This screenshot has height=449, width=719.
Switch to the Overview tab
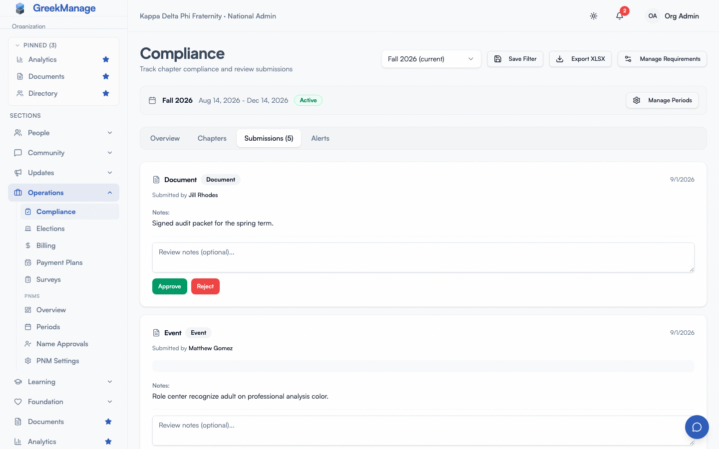[x=165, y=138]
